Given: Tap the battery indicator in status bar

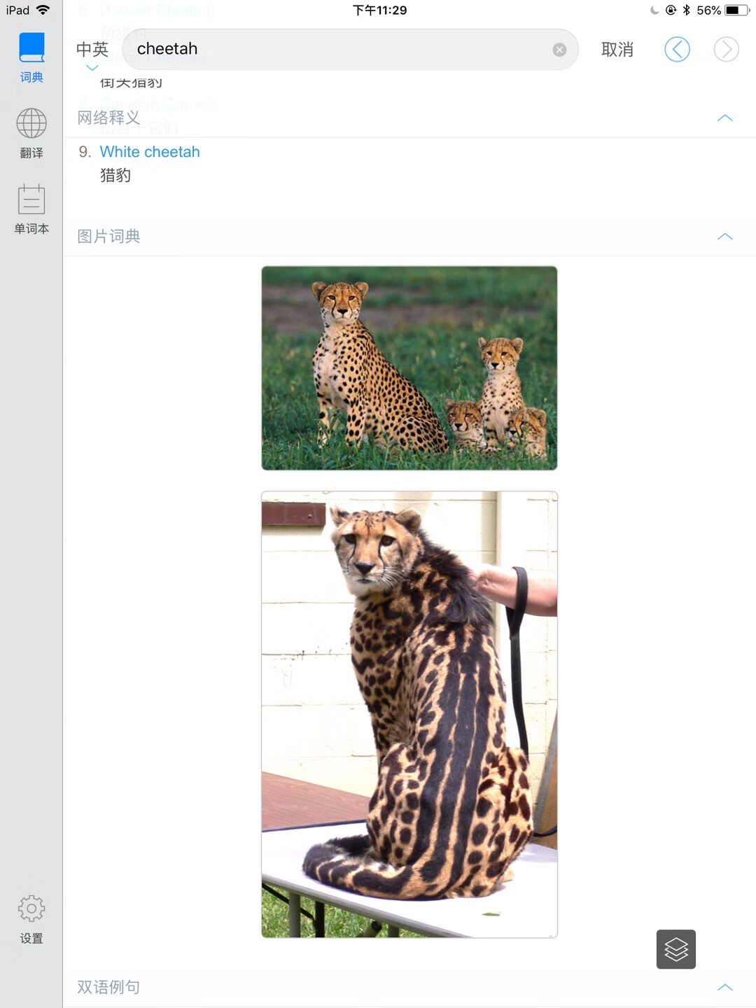Looking at the screenshot, I should tap(737, 10).
